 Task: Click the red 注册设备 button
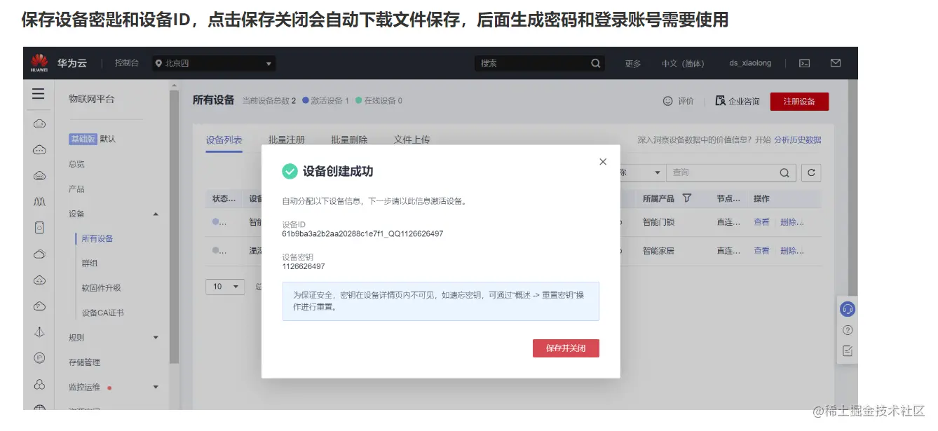[x=799, y=102]
